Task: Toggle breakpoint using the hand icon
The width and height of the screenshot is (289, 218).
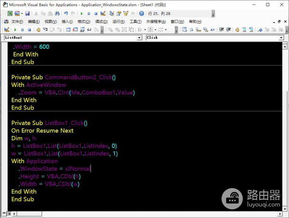Action: coord(38,29)
